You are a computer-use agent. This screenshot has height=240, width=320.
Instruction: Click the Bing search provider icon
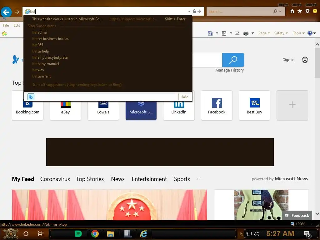pos(31,97)
